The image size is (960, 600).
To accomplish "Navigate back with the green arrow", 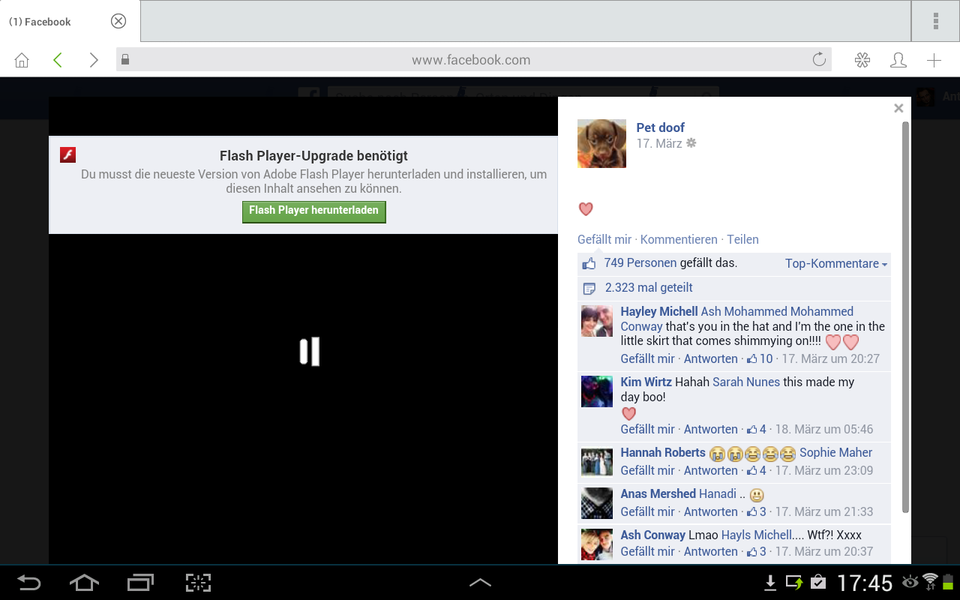I will [58, 60].
